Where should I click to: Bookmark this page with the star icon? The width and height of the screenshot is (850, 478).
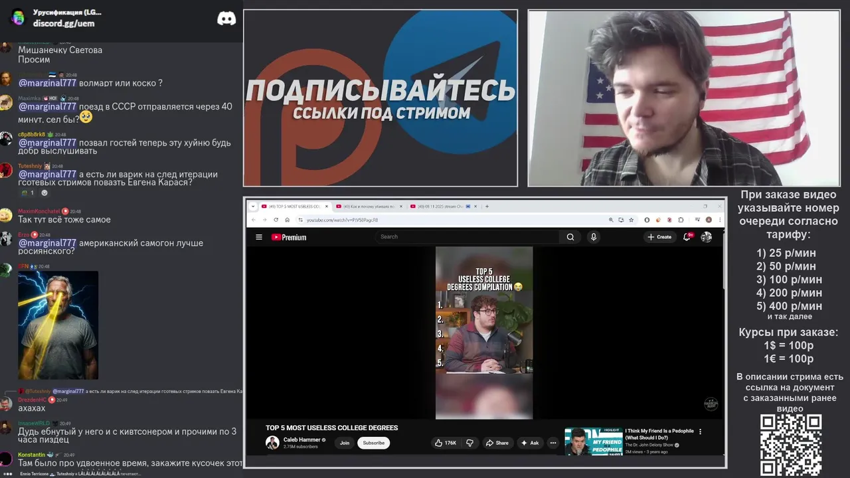(x=631, y=220)
